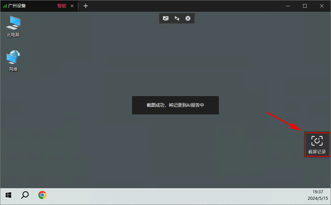
Task: Click the 2024/5/15 date in taskbar
Action: 318,198
